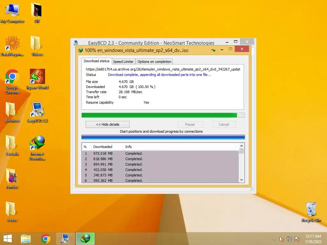
Task: Open the Videos folder icon
Action: (x=37, y=46)
